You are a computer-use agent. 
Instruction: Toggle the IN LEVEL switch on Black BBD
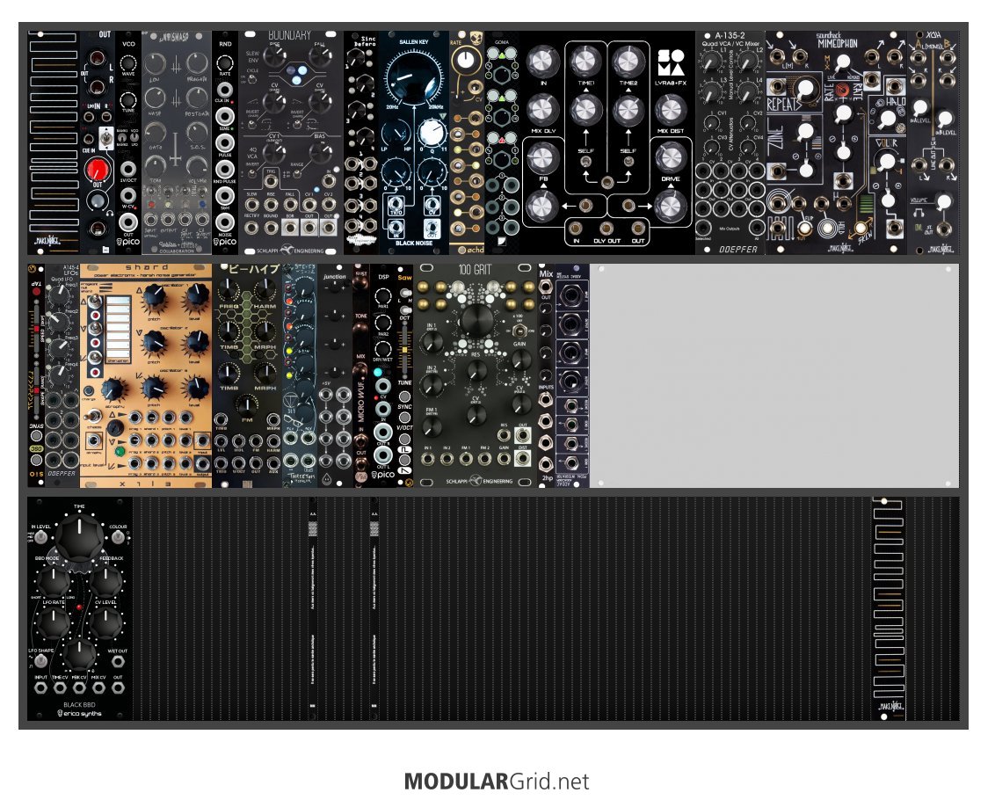(x=40, y=537)
